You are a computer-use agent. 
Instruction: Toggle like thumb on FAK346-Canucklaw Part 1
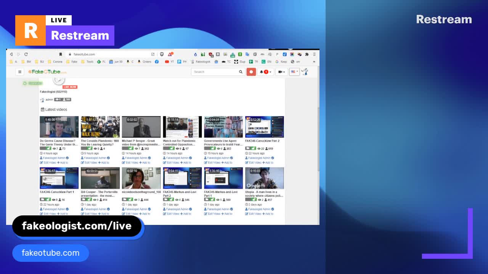[48, 199]
